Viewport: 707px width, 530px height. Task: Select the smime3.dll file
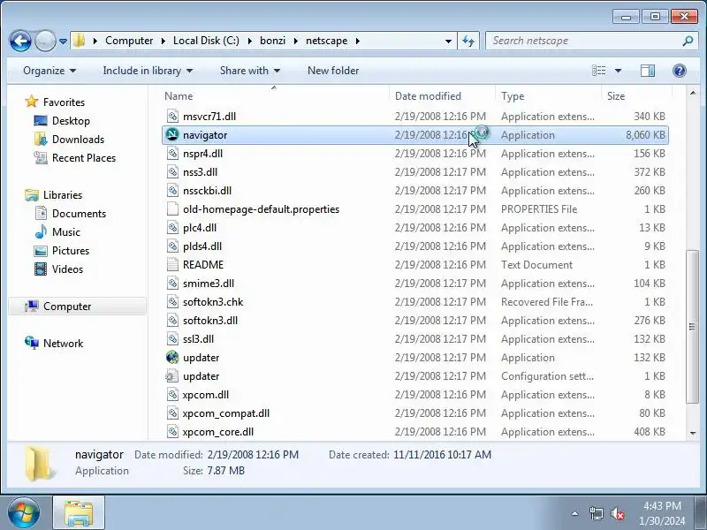pos(209,283)
